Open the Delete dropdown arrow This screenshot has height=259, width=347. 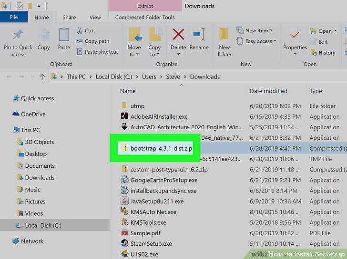(178, 54)
